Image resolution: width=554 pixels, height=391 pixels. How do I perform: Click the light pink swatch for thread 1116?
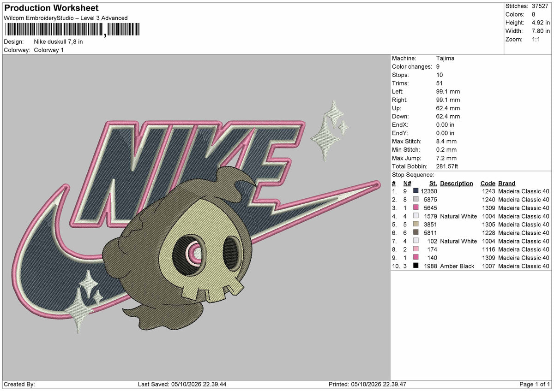click(416, 249)
